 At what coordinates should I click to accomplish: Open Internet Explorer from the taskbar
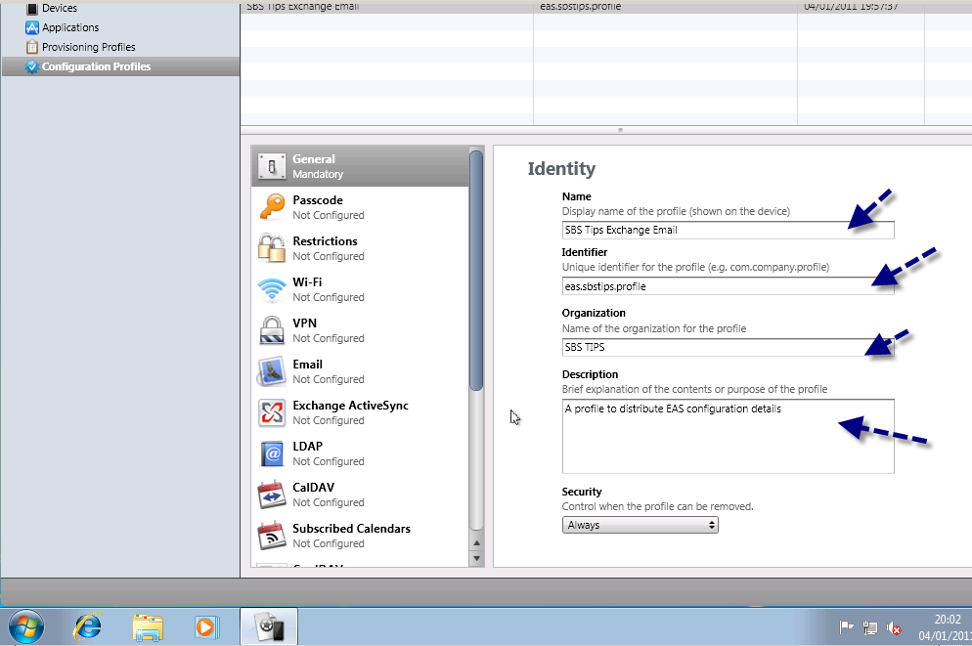point(88,625)
